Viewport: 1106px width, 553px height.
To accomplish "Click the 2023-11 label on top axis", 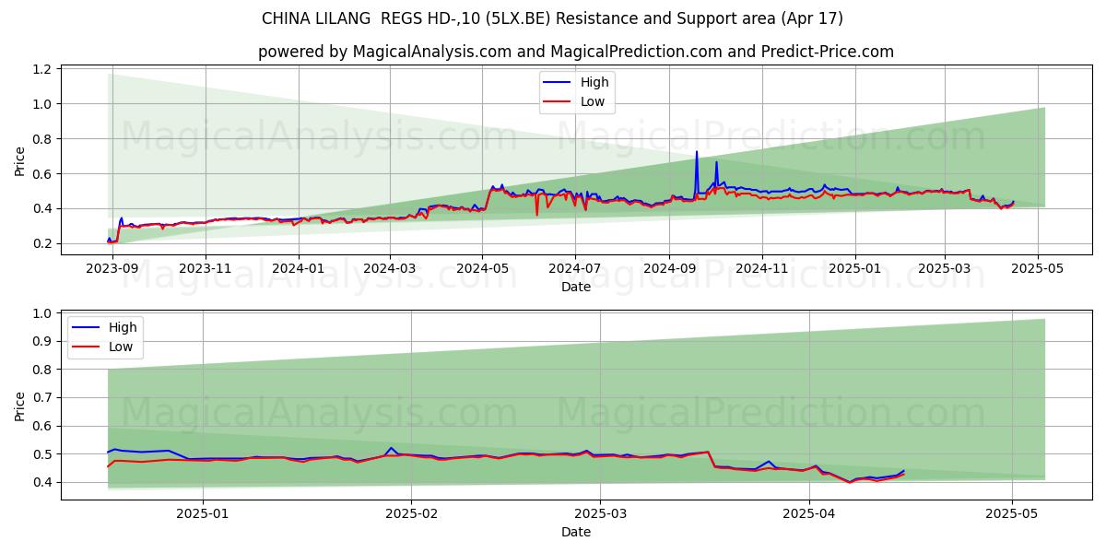I will point(205,269).
